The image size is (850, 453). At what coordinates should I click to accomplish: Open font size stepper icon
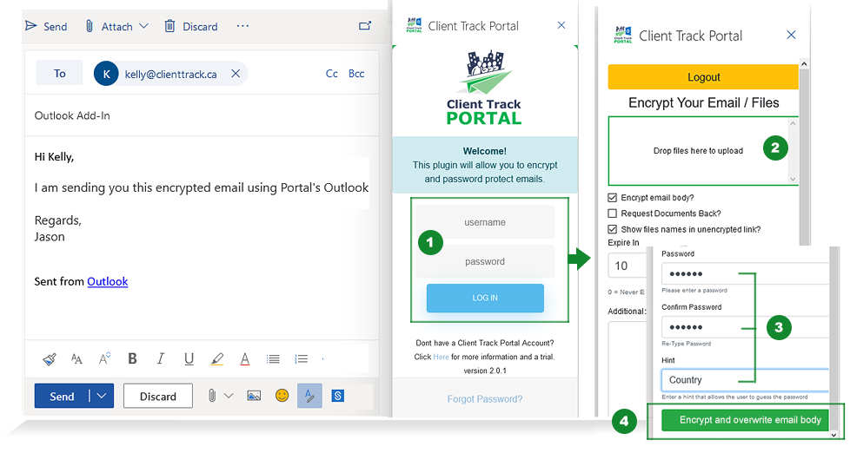point(104,358)
